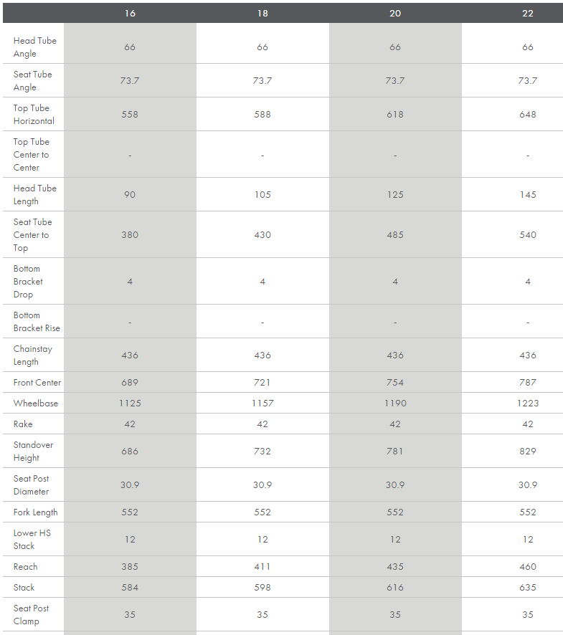
Task: Click the size 16 column header
Action: pos(130,14)
